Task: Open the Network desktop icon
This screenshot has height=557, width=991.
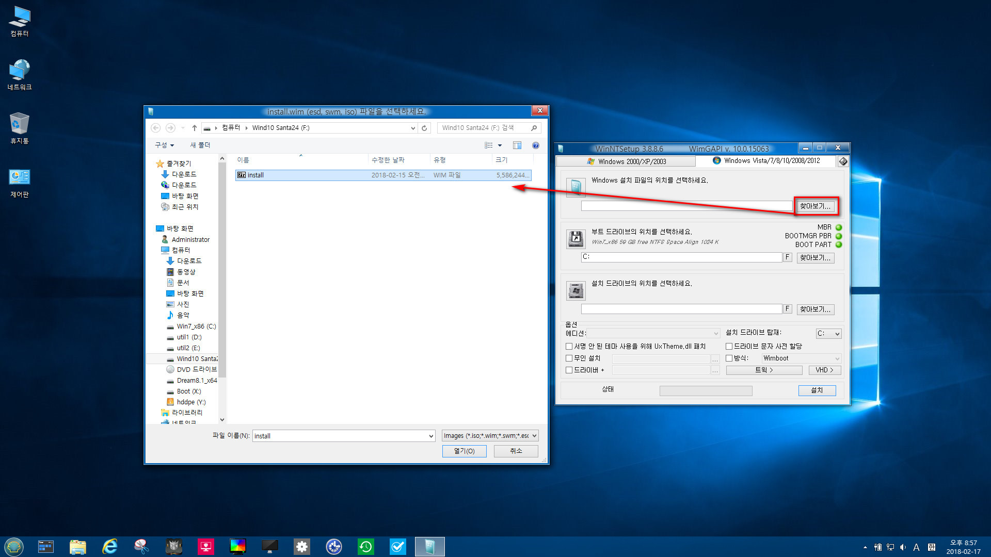Action: [20, 75]
